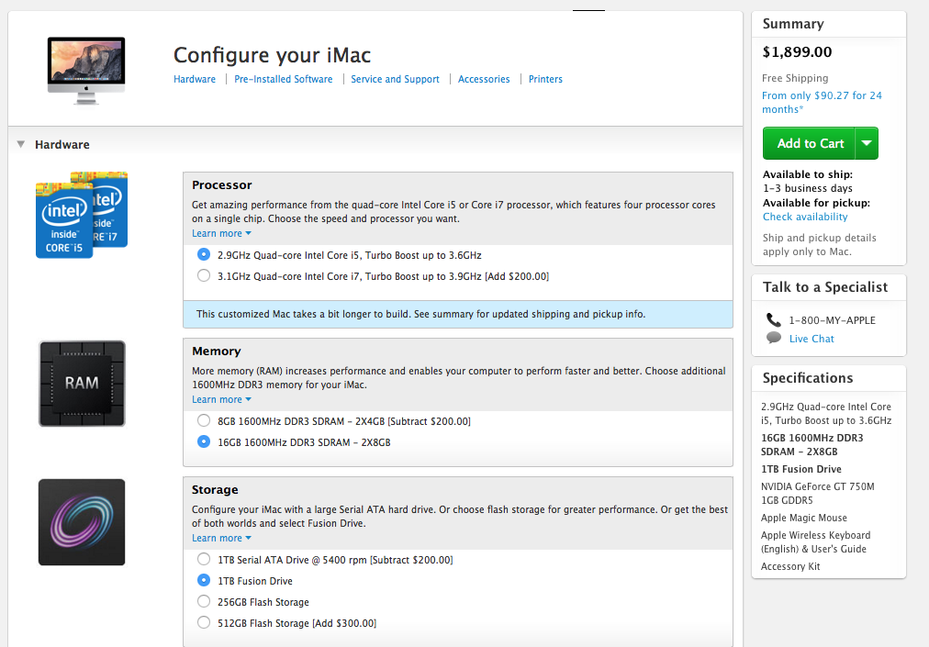This screenshot has height=647, width=929.
Task: Click NVIDIA GeForce GT 750M specification
Action: click(818, 494)
